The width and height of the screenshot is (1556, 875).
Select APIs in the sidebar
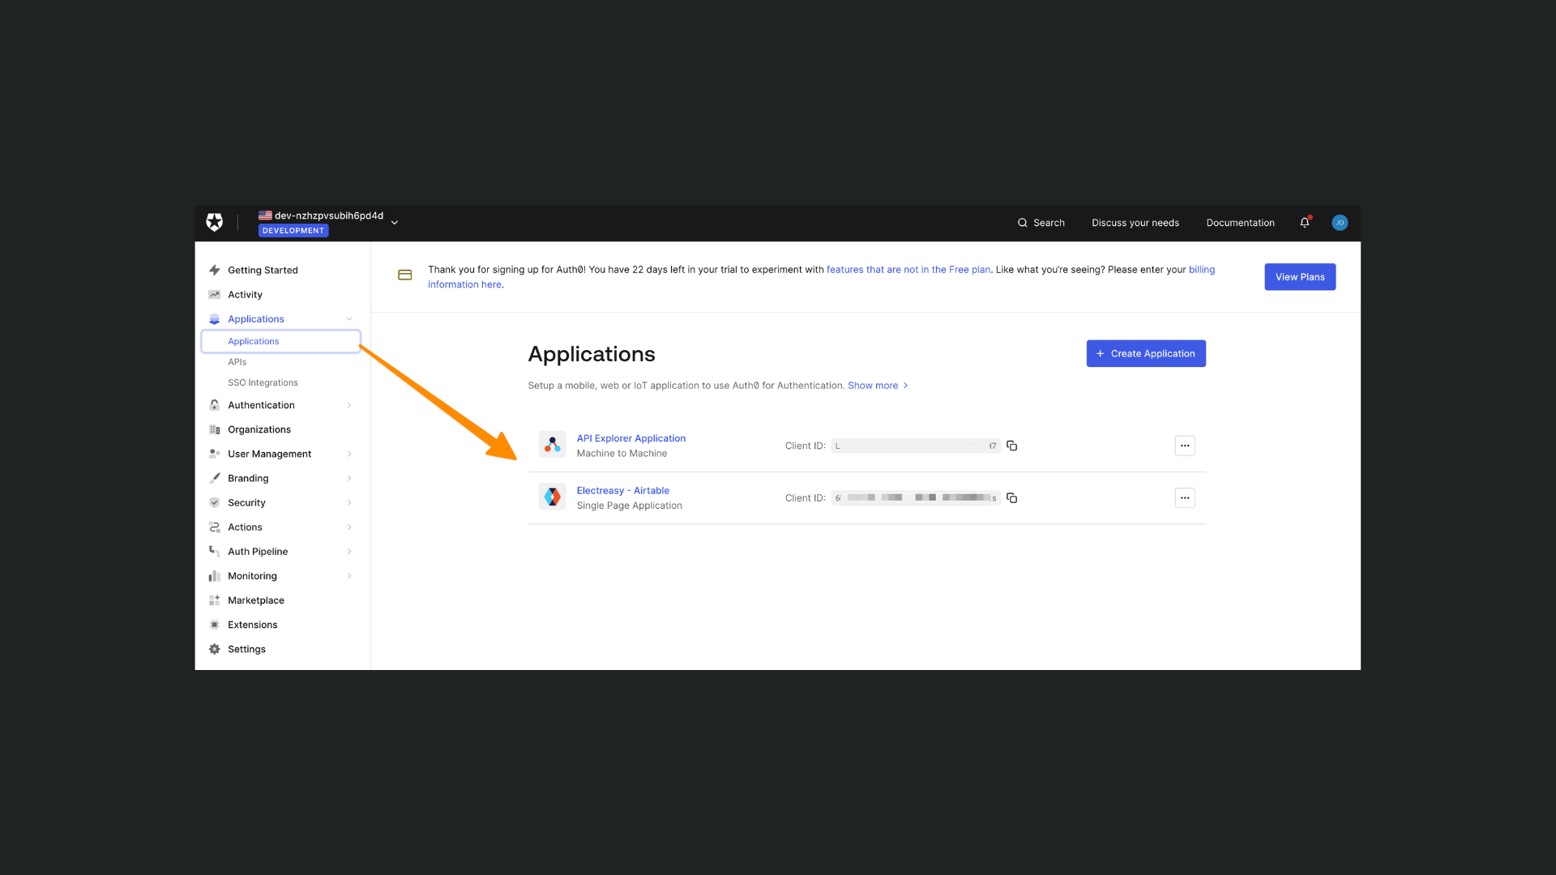pos(237,361)
